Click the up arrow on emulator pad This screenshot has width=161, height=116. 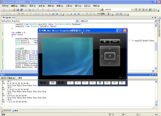tap(110, 49)
